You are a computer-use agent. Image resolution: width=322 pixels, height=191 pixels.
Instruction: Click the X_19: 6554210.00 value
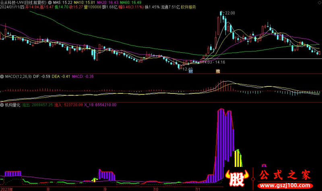(x=100, y=105)
